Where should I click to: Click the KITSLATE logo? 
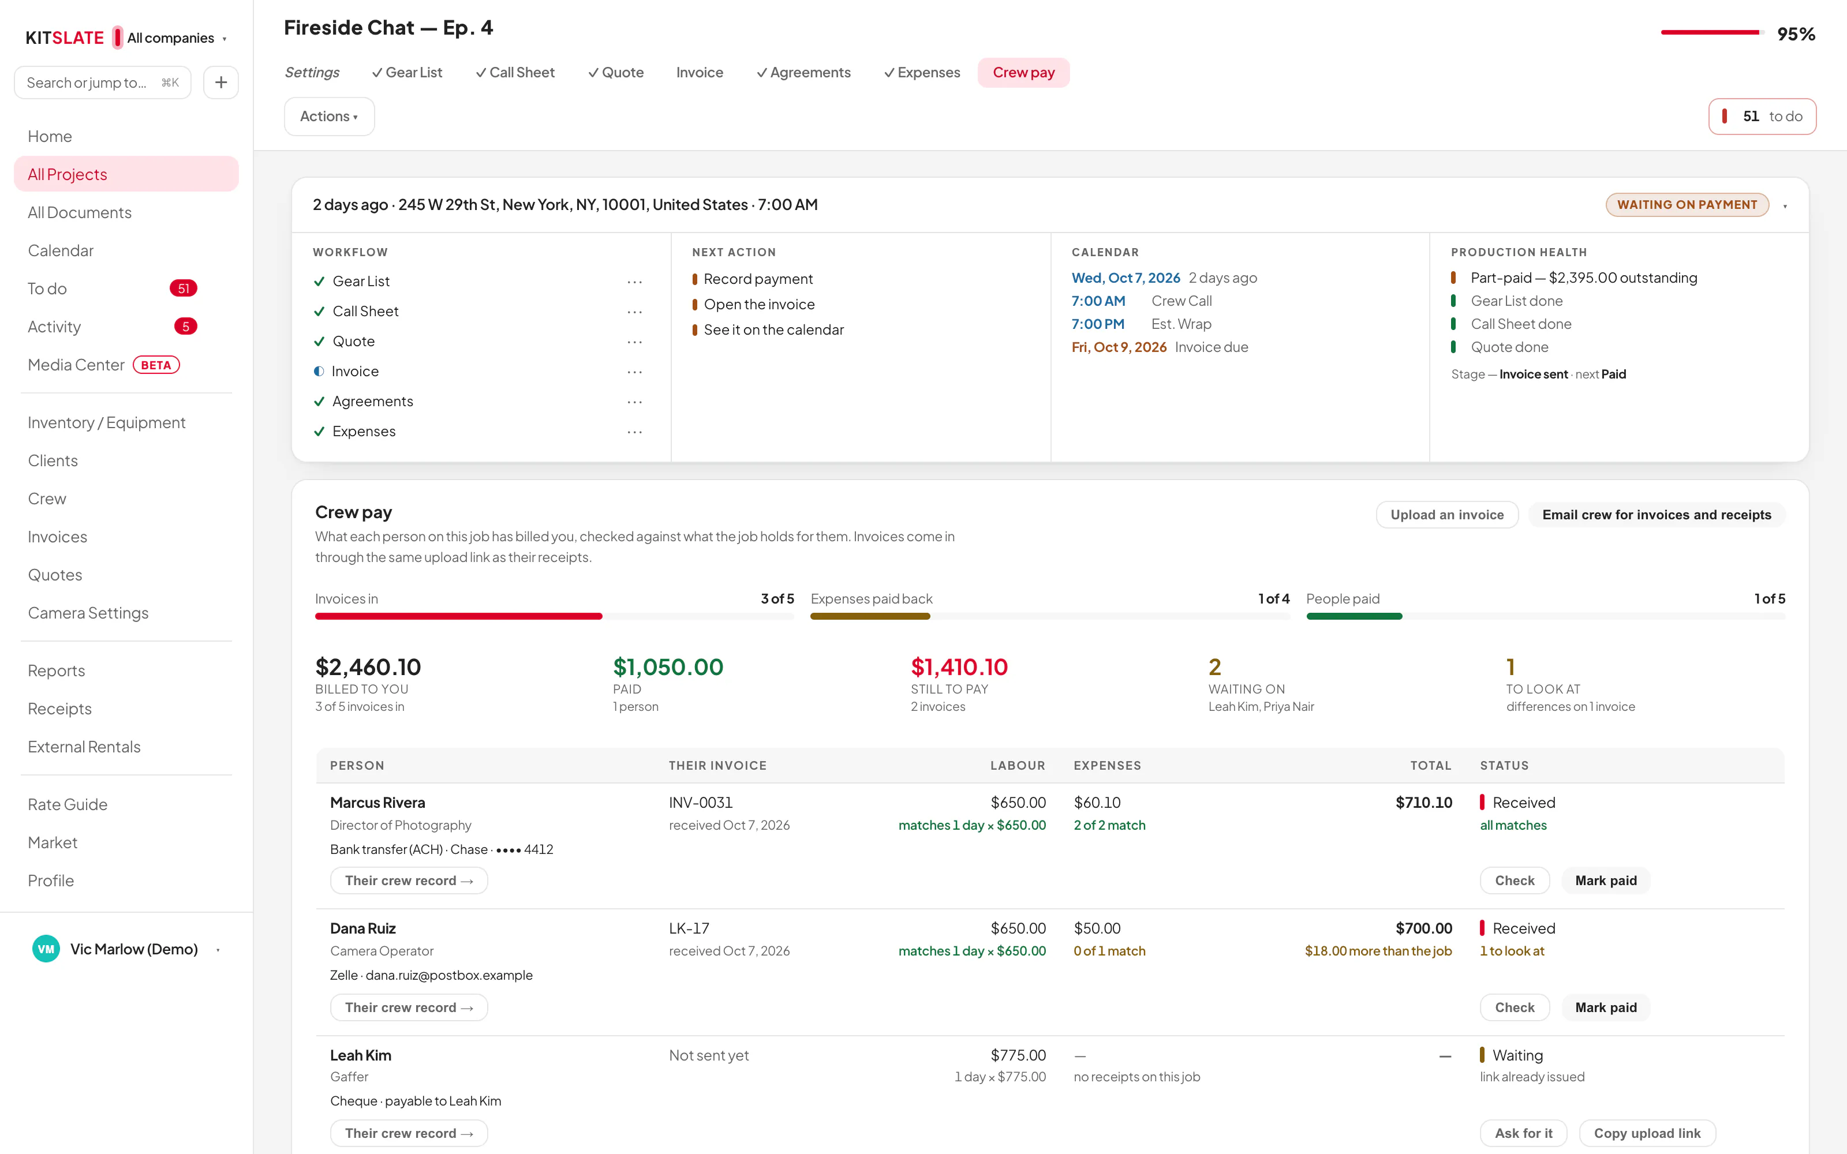point(65,38)
